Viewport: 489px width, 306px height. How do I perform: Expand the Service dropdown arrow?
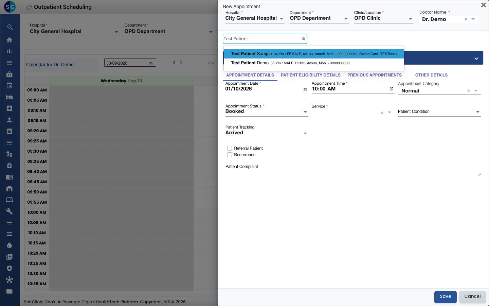tap(390, 113)
